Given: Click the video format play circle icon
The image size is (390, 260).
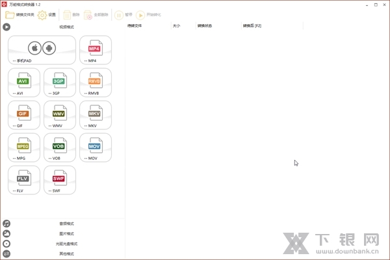Looking at the screenshot, I should point(6,27).
